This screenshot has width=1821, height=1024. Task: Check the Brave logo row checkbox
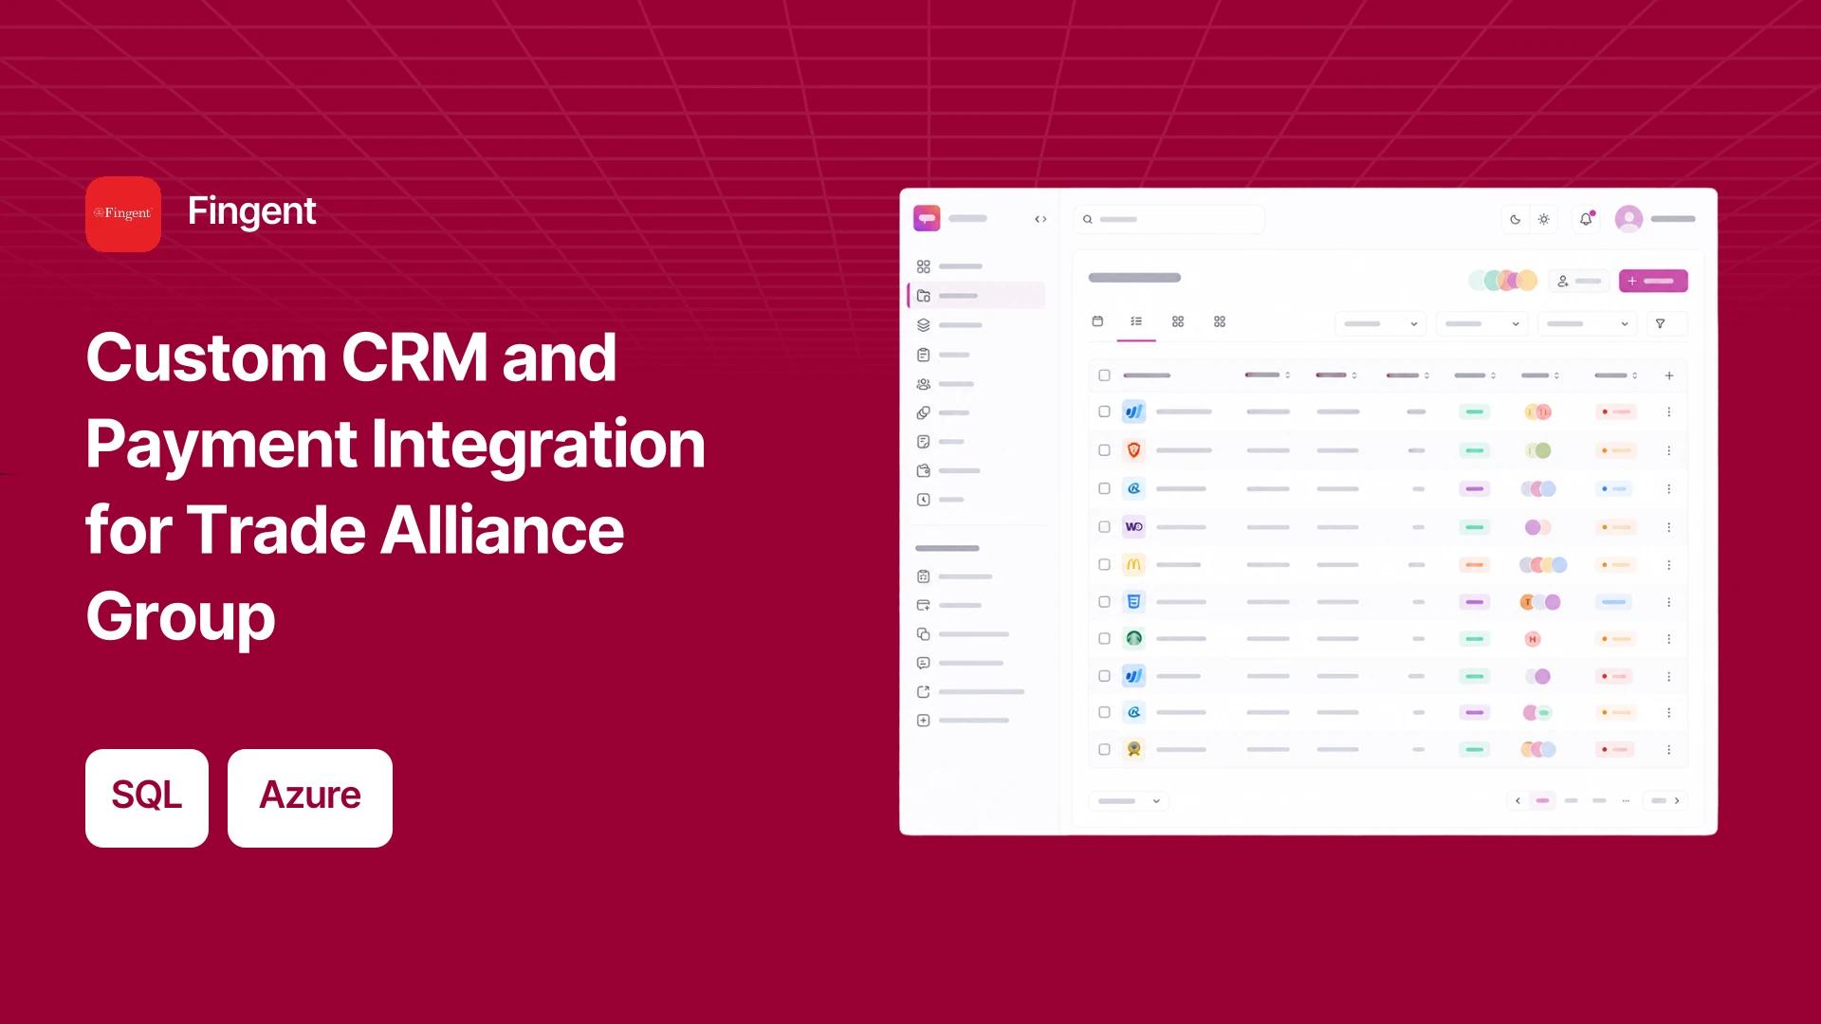pos(1104,450)
